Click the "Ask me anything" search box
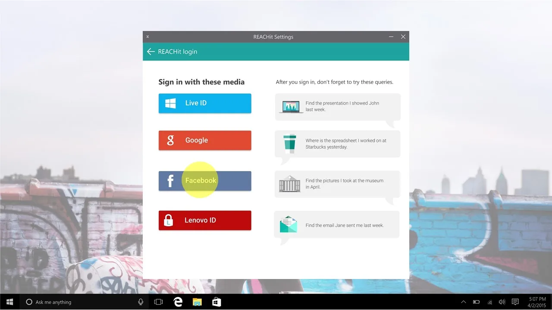 pyautogui.click(x=85, y=302)
